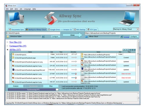
Task: Click the file list vertical scrollbar
Action: [138, 62]
